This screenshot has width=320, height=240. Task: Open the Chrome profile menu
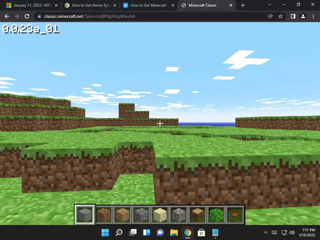coord(303,16)
